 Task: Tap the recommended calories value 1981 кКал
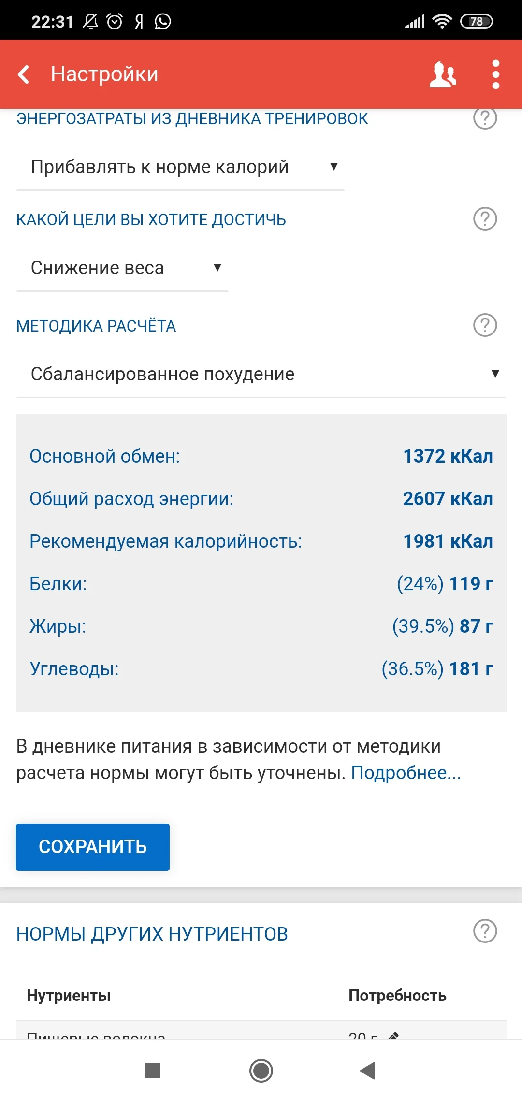(448, 541)
